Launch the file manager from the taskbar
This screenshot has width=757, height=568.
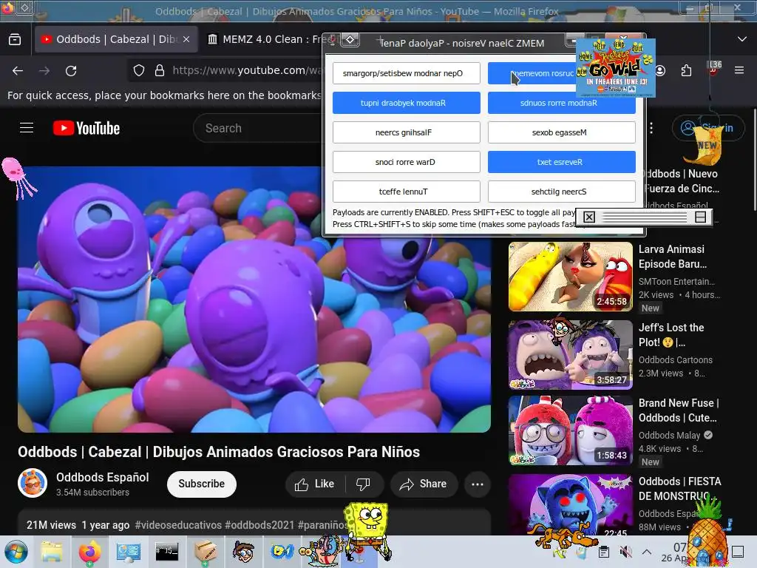tap(52, 552)
